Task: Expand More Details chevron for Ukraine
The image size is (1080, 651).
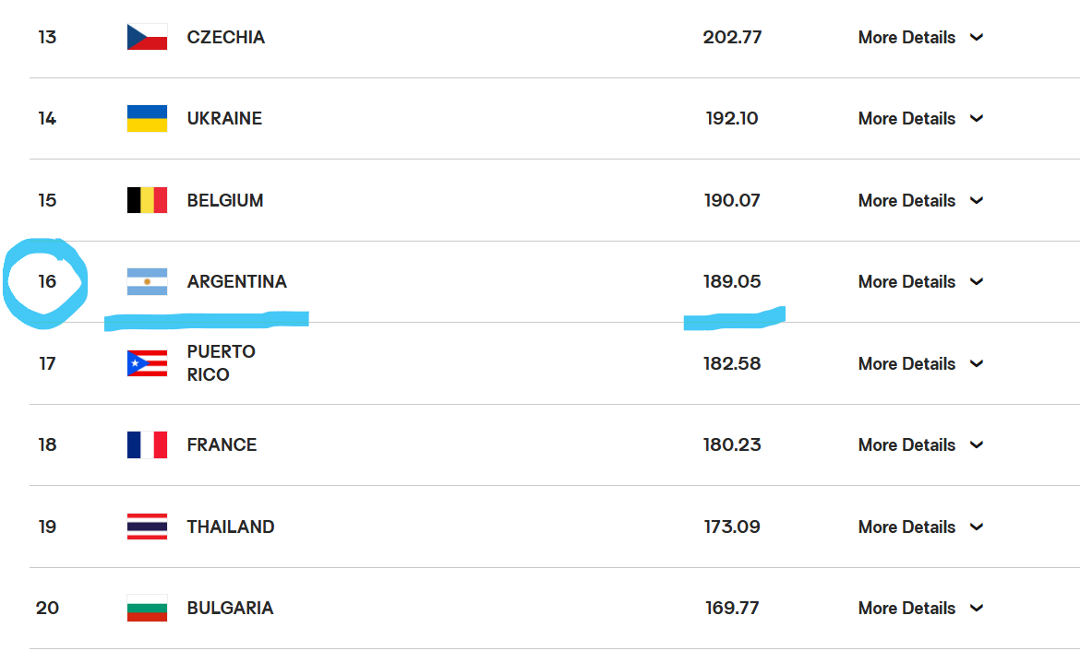Action: pos(976,118)
